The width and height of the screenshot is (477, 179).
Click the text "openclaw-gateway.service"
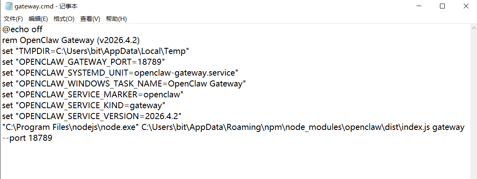click(185, 73)
